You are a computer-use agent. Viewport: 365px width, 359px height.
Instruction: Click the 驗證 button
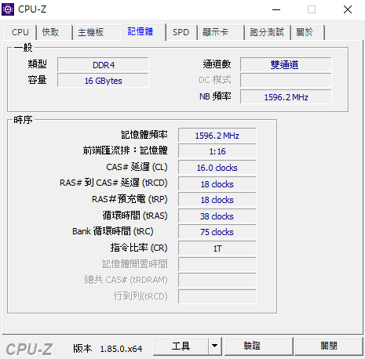pyautogui.click(x=258, y=346)
